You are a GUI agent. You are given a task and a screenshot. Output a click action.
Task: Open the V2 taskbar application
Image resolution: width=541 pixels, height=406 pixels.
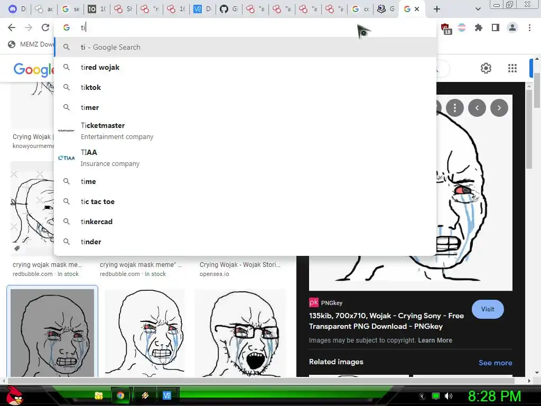pos(167,395)
